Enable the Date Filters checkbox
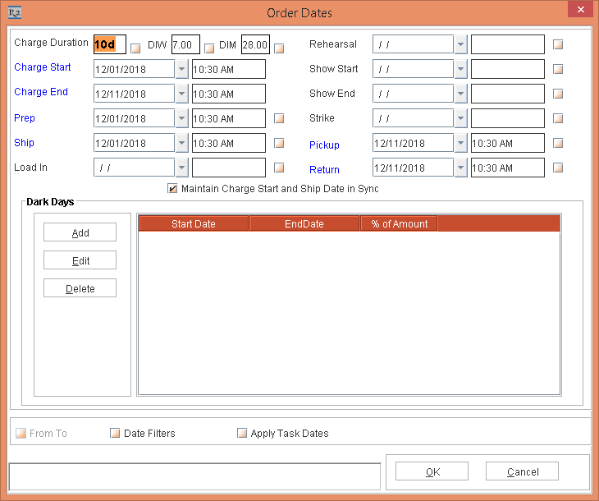Viewport: 599px width, 501px height. tap(115, 433)
